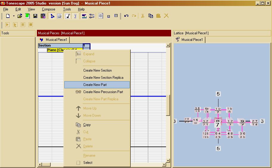Choose Create New Section from context menu
Viewport: 272px width, 168px height.
[97, 70]
